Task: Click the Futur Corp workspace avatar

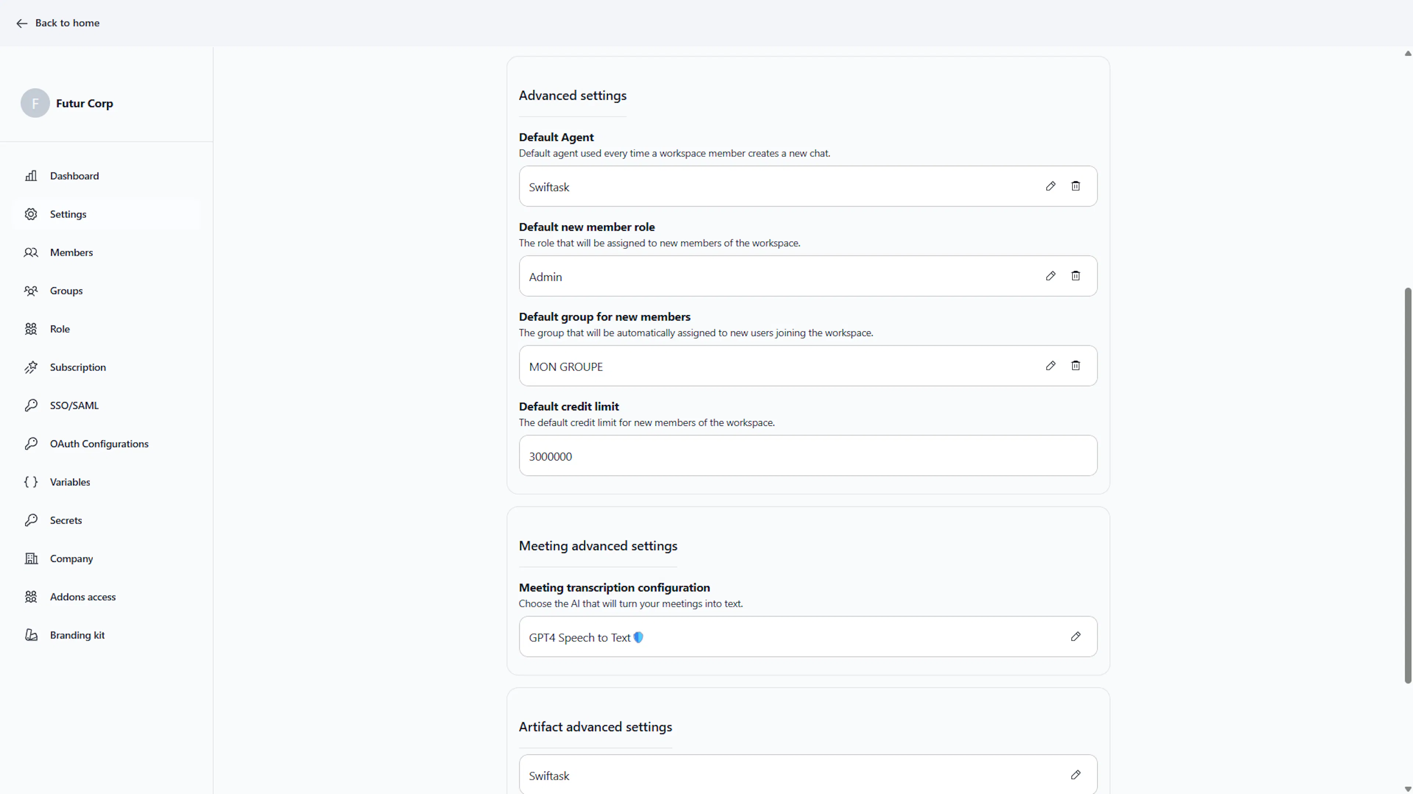Action: (35, 103)
